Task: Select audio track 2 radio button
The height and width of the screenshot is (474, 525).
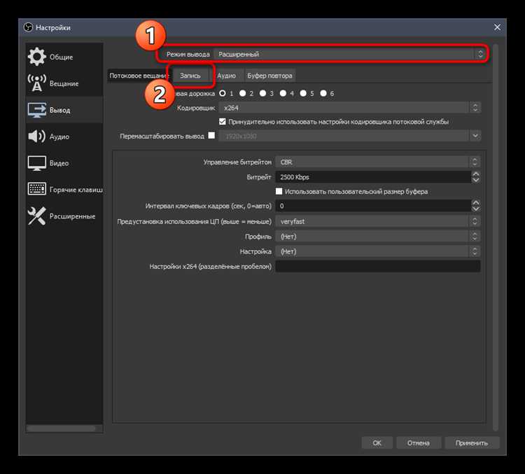Action: [x=243, y=93]
